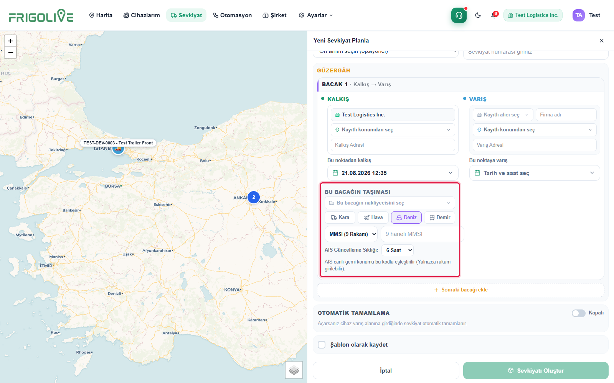The height and width of the screenshot is (383, 614).
Task: Zoom out on the map
Action: click(x=10, y=52)
